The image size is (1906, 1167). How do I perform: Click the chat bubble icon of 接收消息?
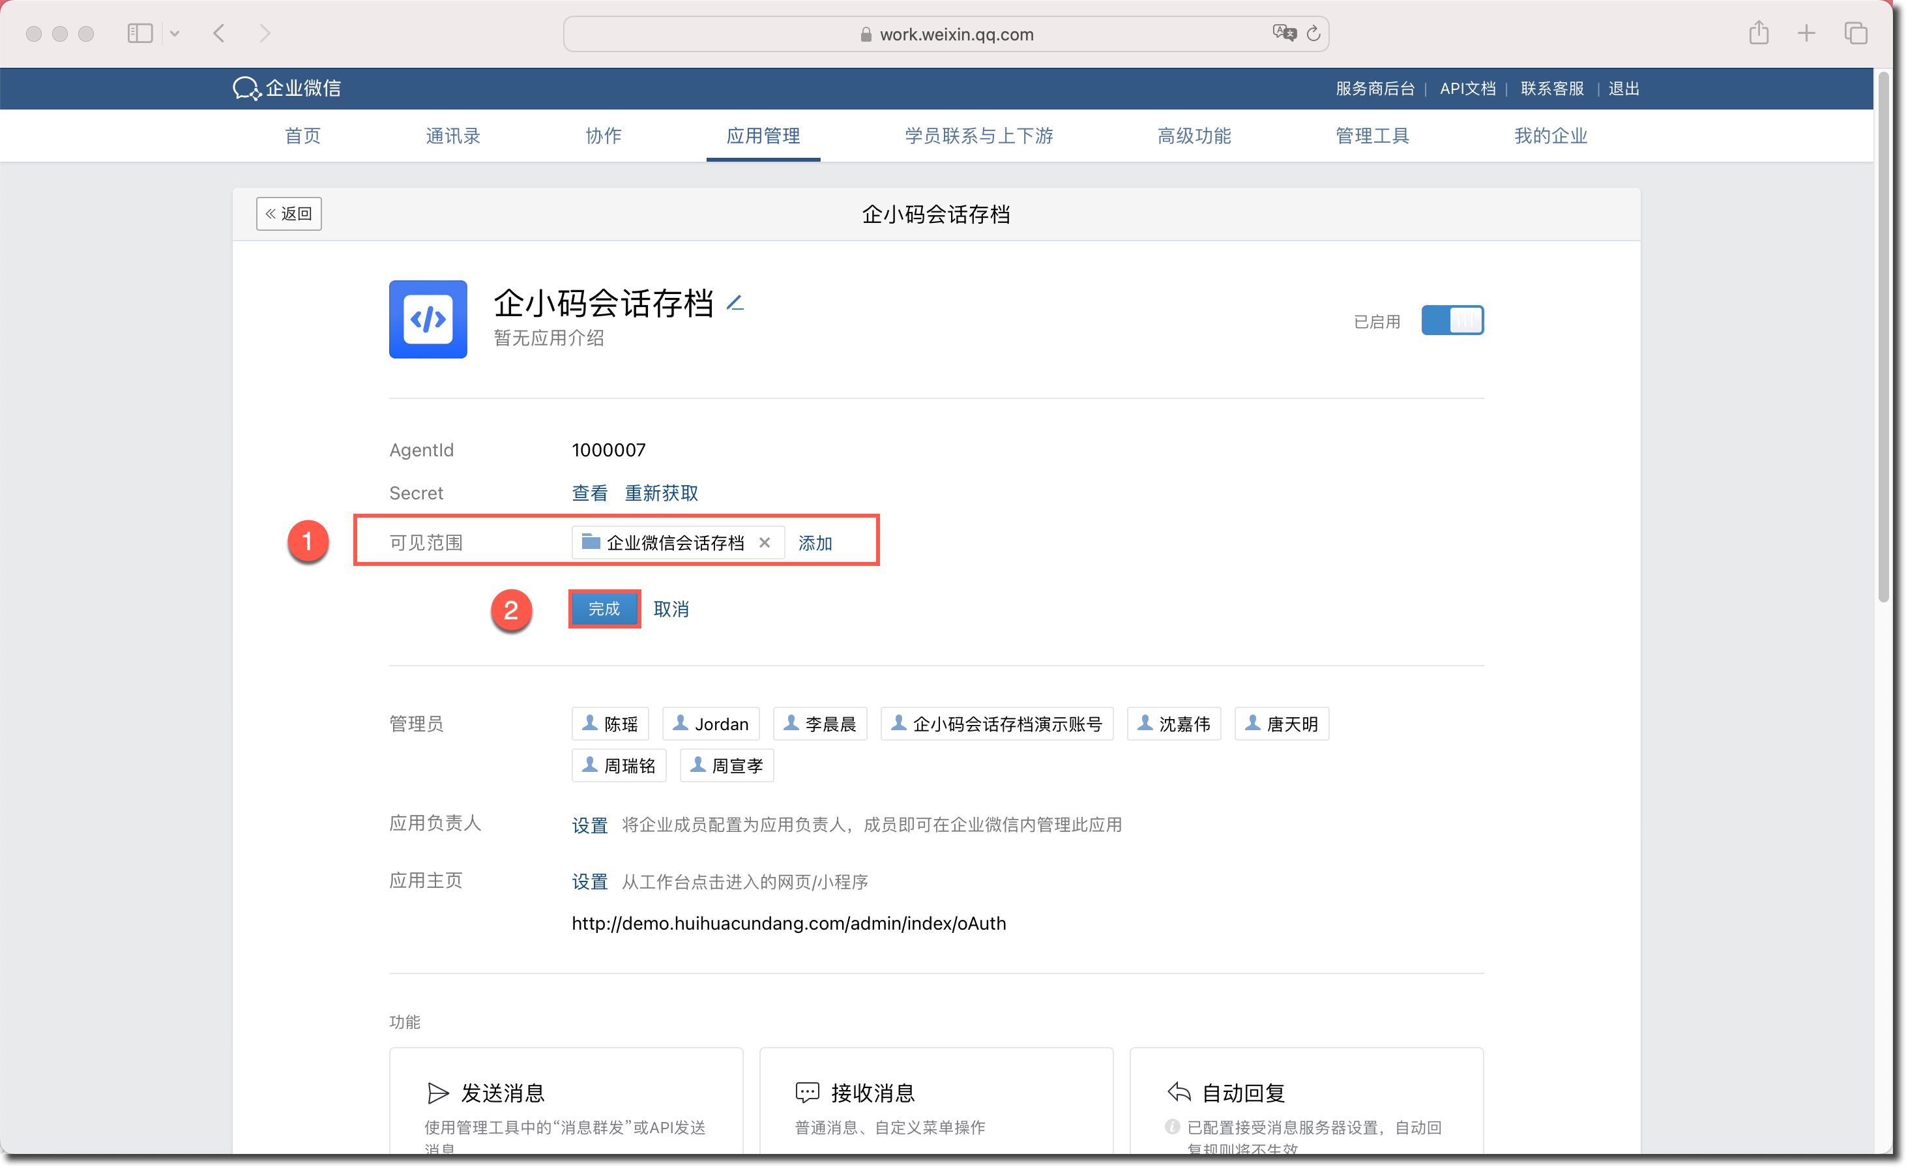807,1092
